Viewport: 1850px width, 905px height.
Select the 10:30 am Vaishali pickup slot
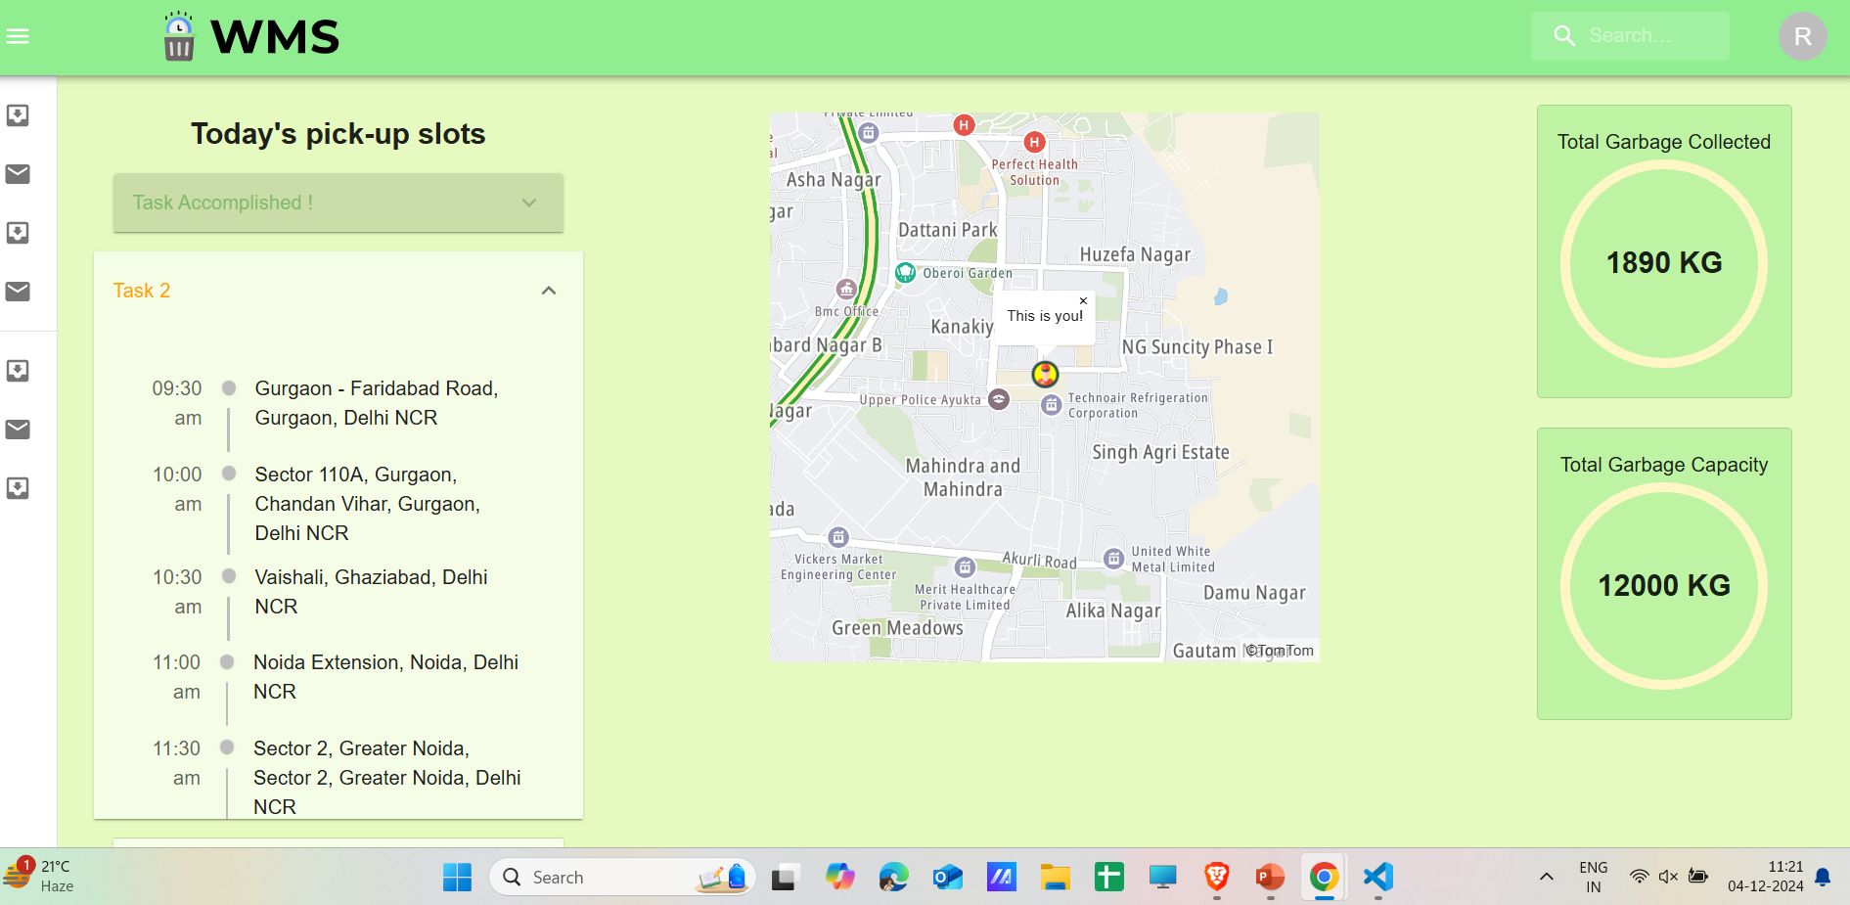pos(371,591)
